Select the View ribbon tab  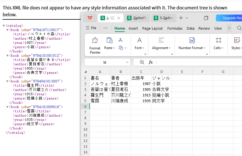tap(218, 29)
